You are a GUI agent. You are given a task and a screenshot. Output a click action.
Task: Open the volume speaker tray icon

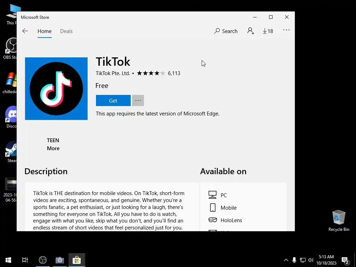tap(311, 260)
